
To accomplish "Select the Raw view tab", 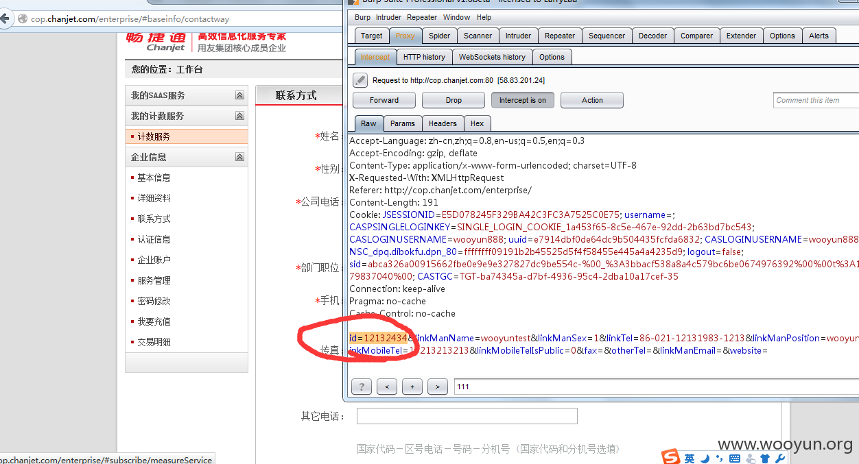I will click(369, 123).
